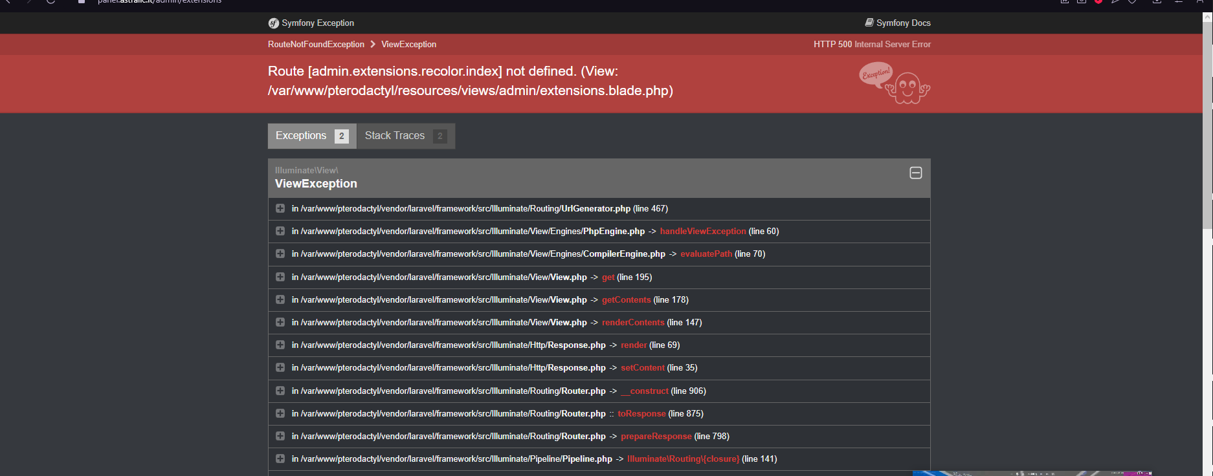Click the Illuminate\View\ namespace label
The width and height of the screenshot is (1213, 476).
pyautogui.click(x=306, y=171)
